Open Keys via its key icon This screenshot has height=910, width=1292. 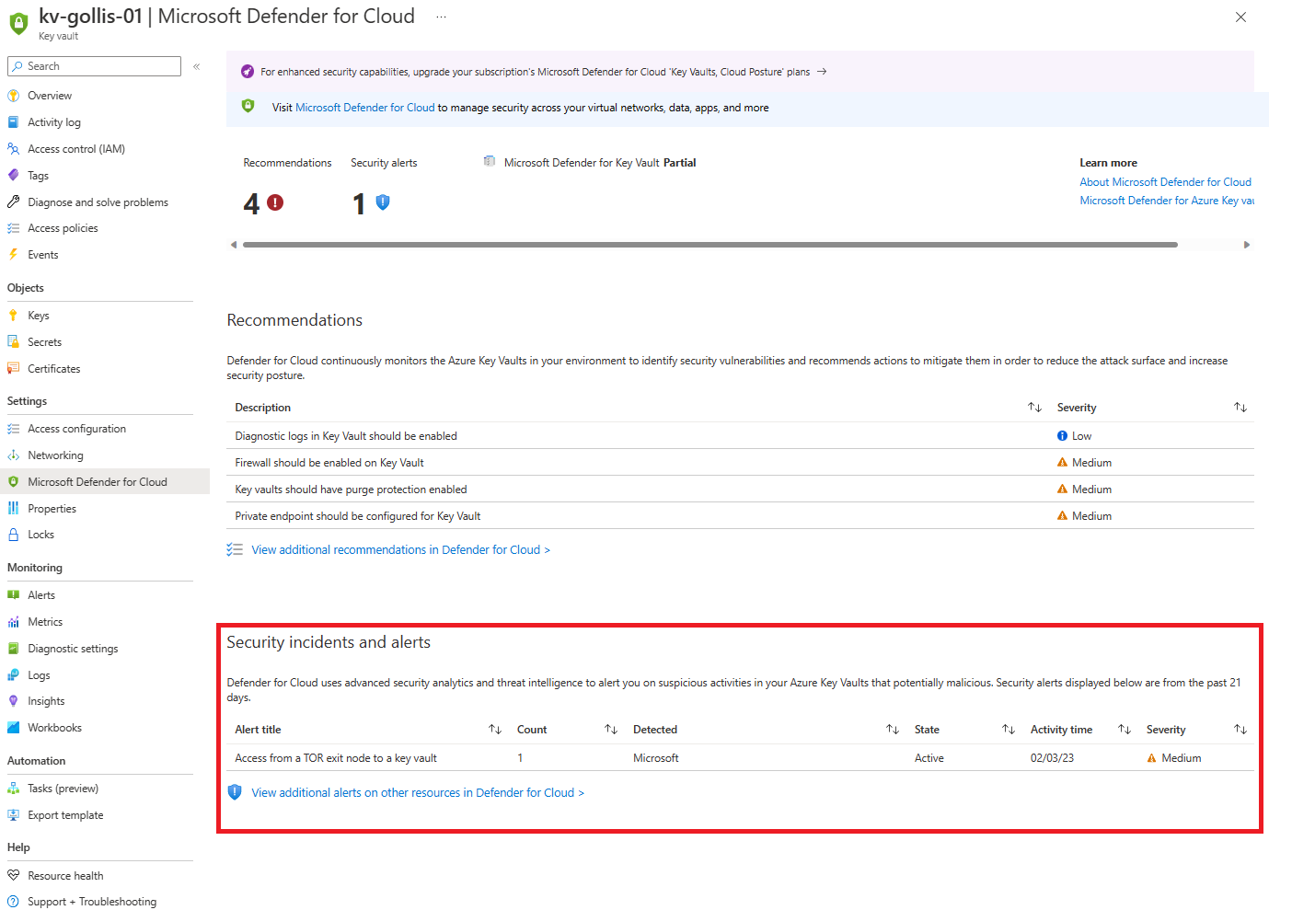pos(13,316)
